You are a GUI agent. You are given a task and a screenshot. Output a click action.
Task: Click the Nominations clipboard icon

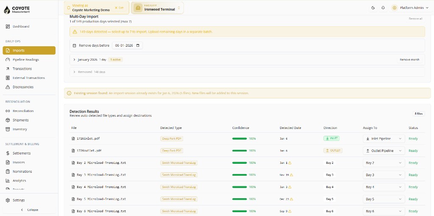click(8, 171)
